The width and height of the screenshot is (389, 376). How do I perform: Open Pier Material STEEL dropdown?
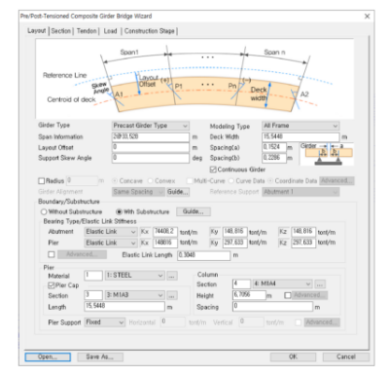[135, 276]
